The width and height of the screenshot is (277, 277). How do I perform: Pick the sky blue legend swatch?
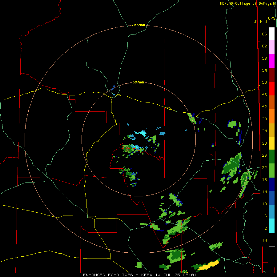(272, 212)
